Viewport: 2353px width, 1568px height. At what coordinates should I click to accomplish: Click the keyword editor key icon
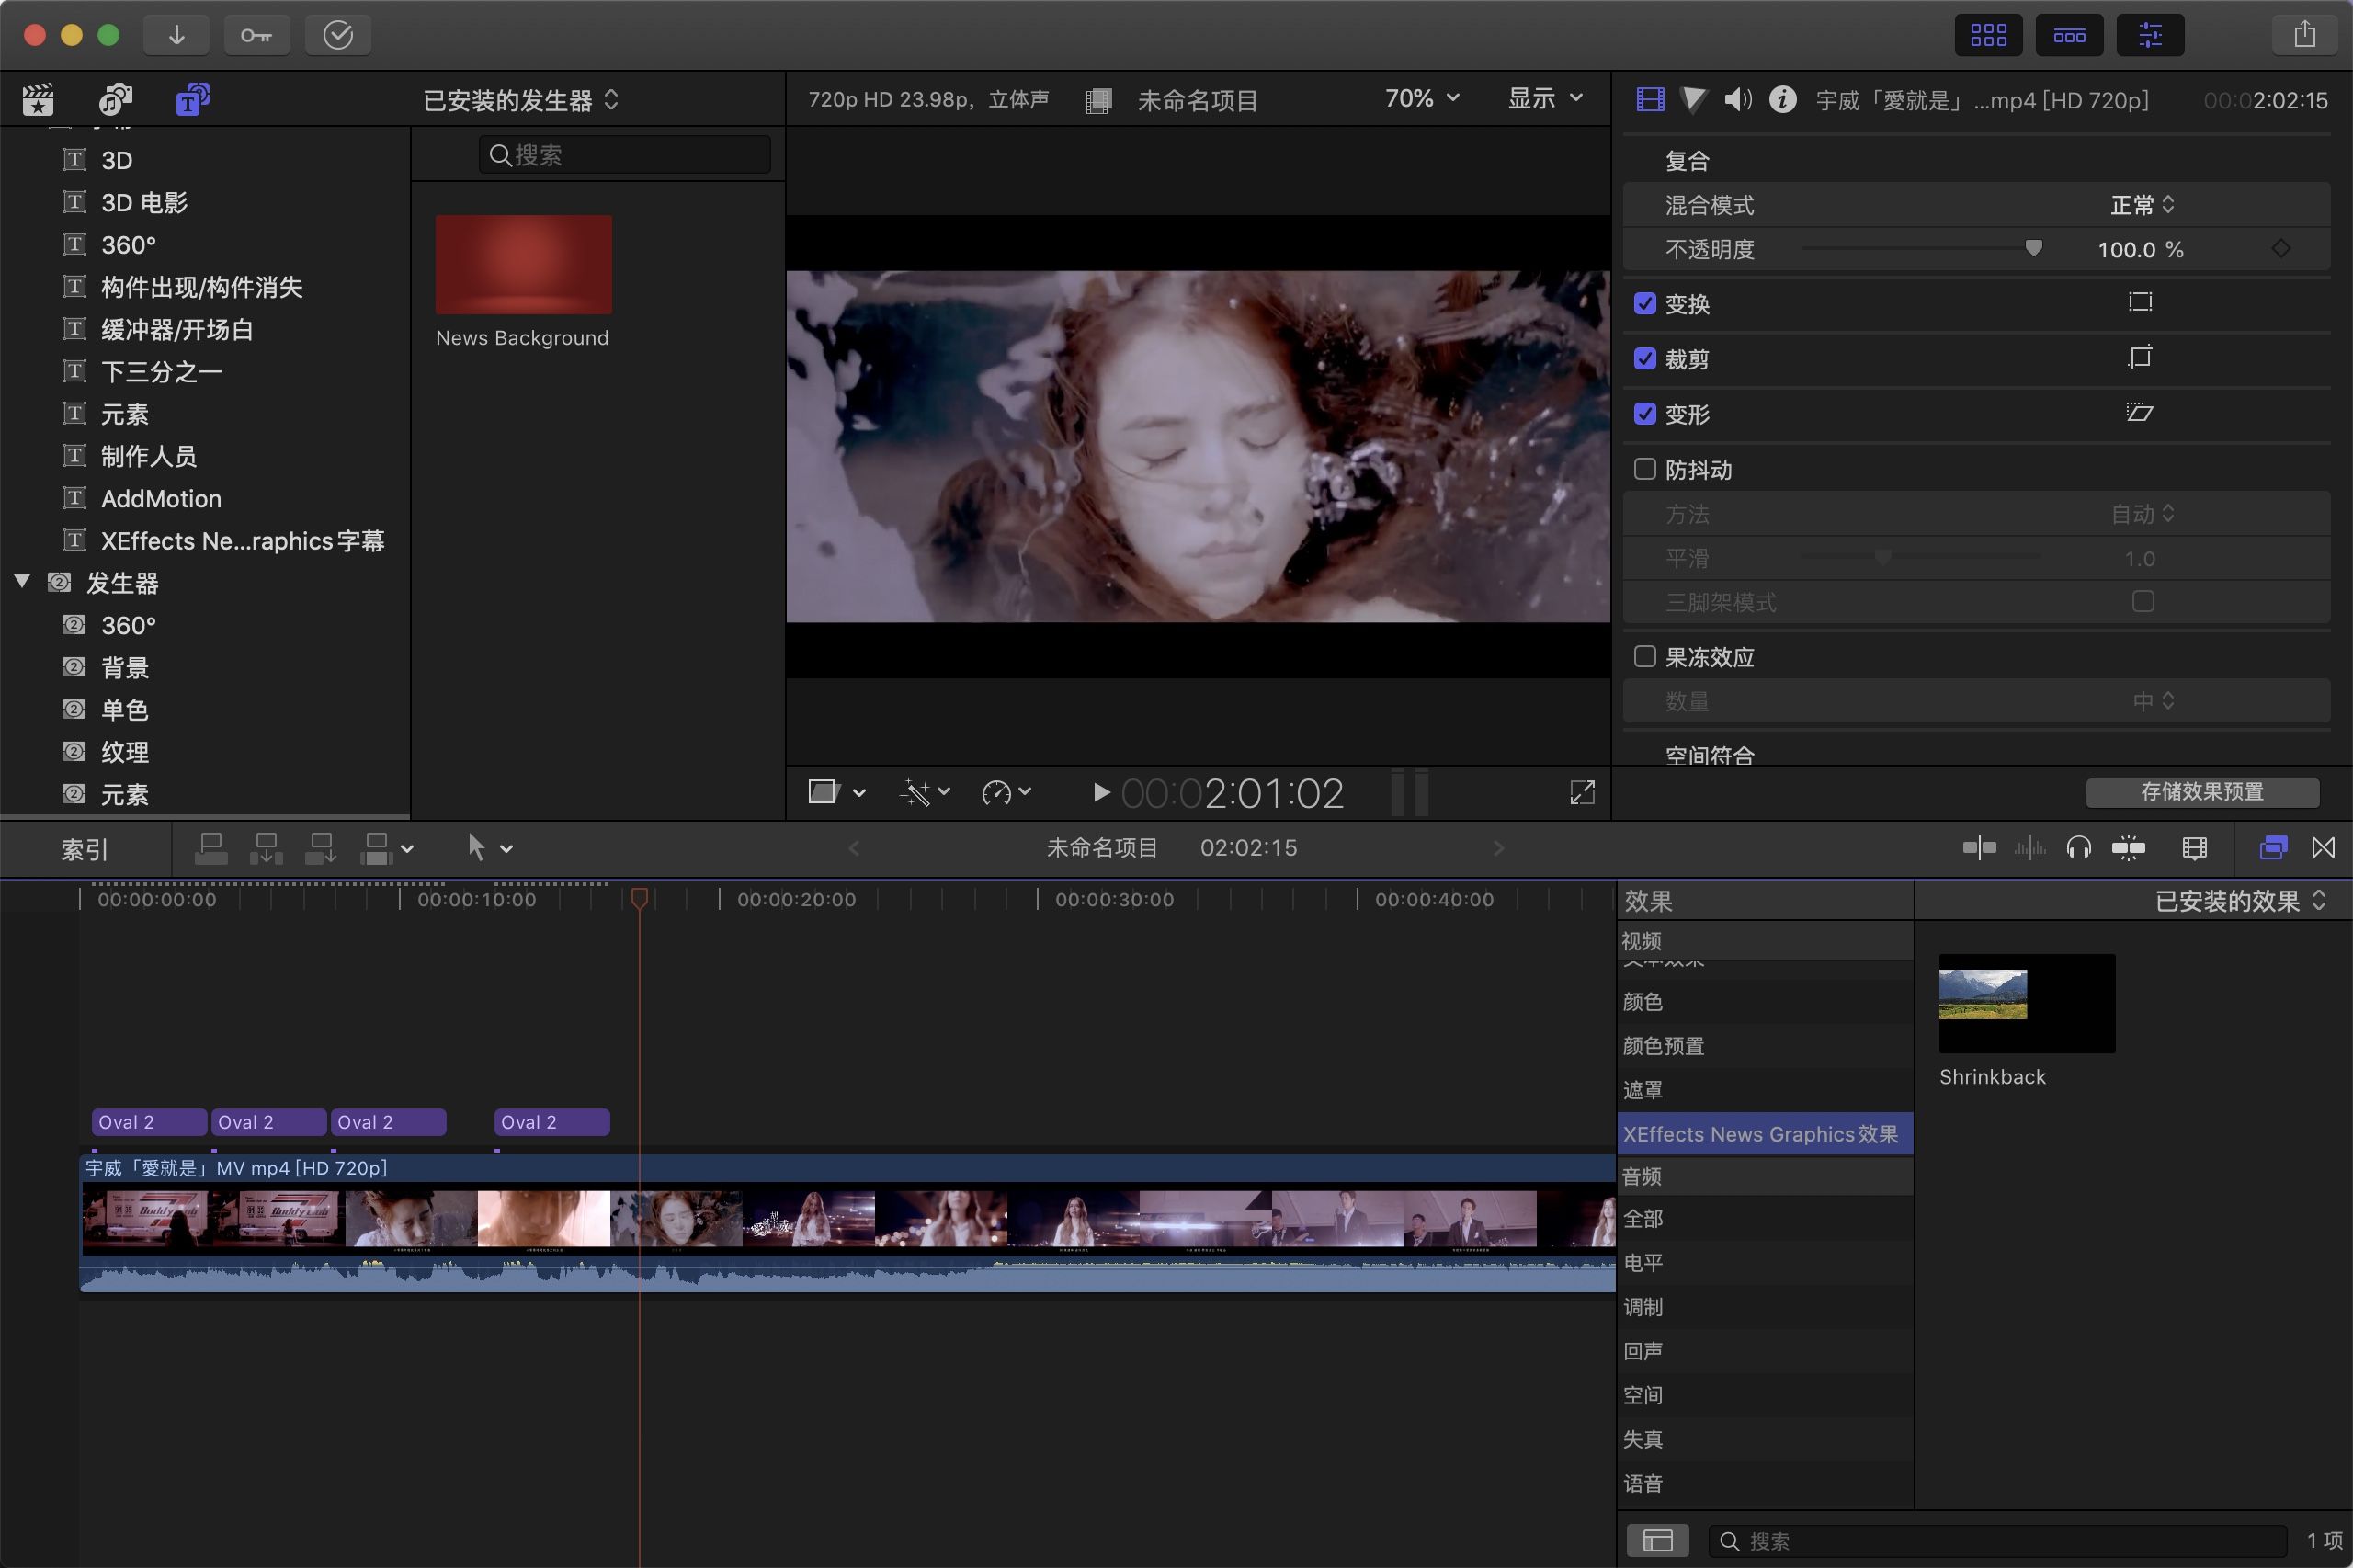point(256,35)
